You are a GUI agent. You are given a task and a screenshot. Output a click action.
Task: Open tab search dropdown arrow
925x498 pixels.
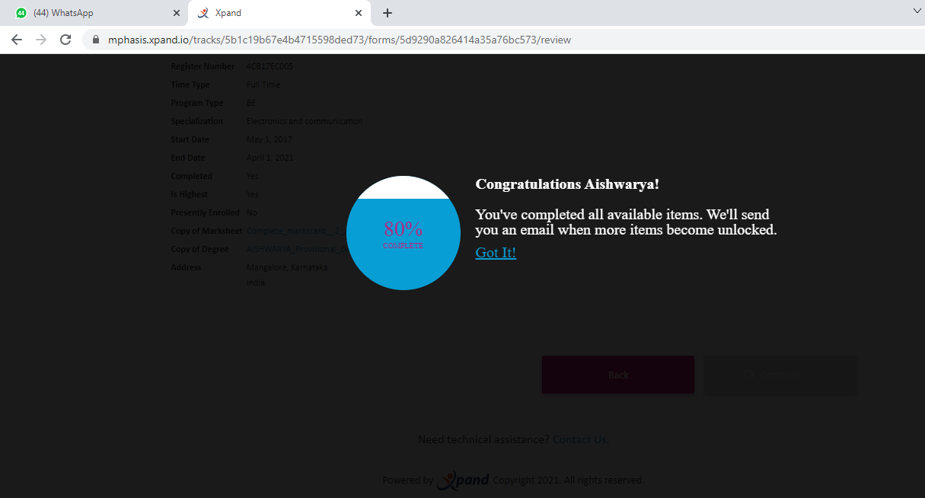[x=917, y=11]
